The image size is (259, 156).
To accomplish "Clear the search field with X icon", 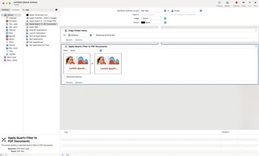I will (x=56, y=10).
